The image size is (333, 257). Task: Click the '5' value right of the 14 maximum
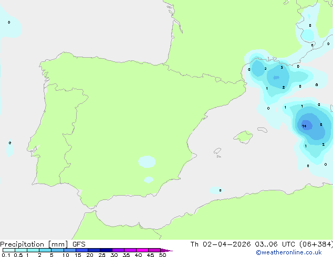coord(321,124)
